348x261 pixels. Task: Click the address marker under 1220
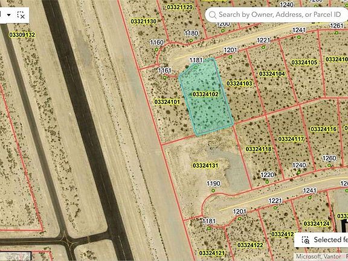267,182
